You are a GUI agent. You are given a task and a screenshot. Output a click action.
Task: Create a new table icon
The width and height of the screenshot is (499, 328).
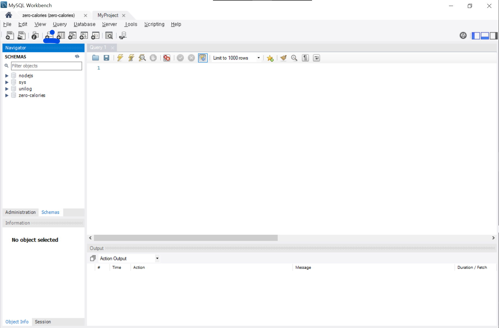(61, 36)
